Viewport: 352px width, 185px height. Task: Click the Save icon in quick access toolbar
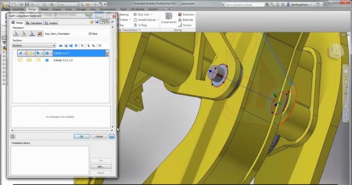click(27, 4)
